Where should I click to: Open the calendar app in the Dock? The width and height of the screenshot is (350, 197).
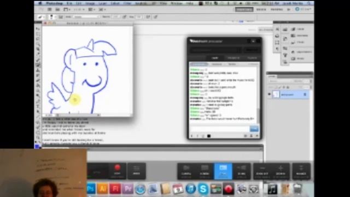click(x=178, y=189)
